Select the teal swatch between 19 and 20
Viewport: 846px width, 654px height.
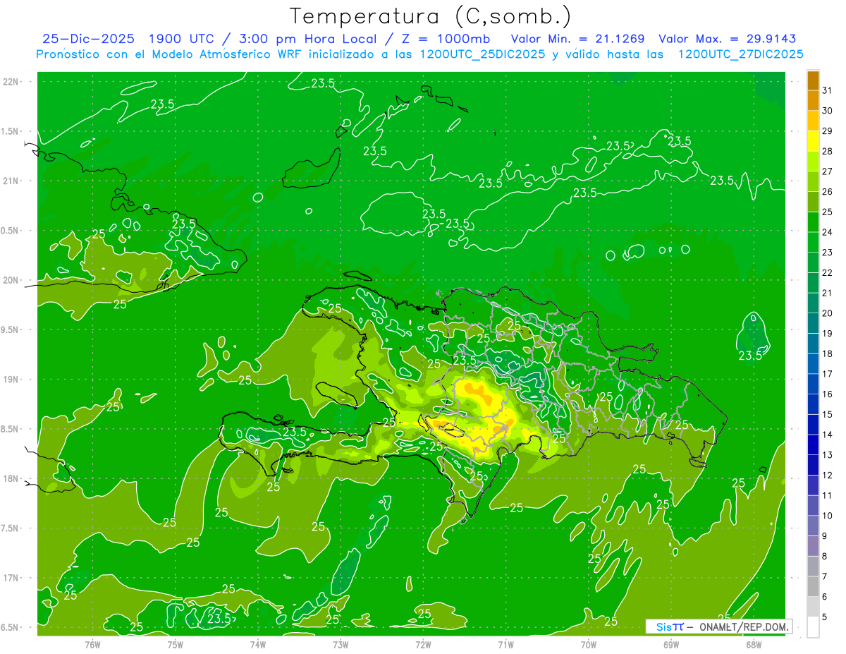click(x=813, y=323)
